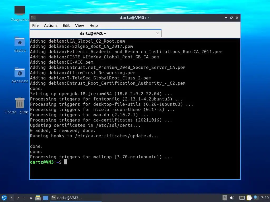
Task: Open the network connection tray icon
Action: (242, 198)
